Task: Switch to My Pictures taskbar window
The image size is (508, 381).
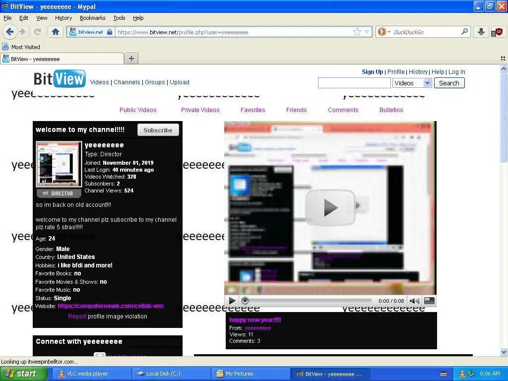Action: (250, 374)
